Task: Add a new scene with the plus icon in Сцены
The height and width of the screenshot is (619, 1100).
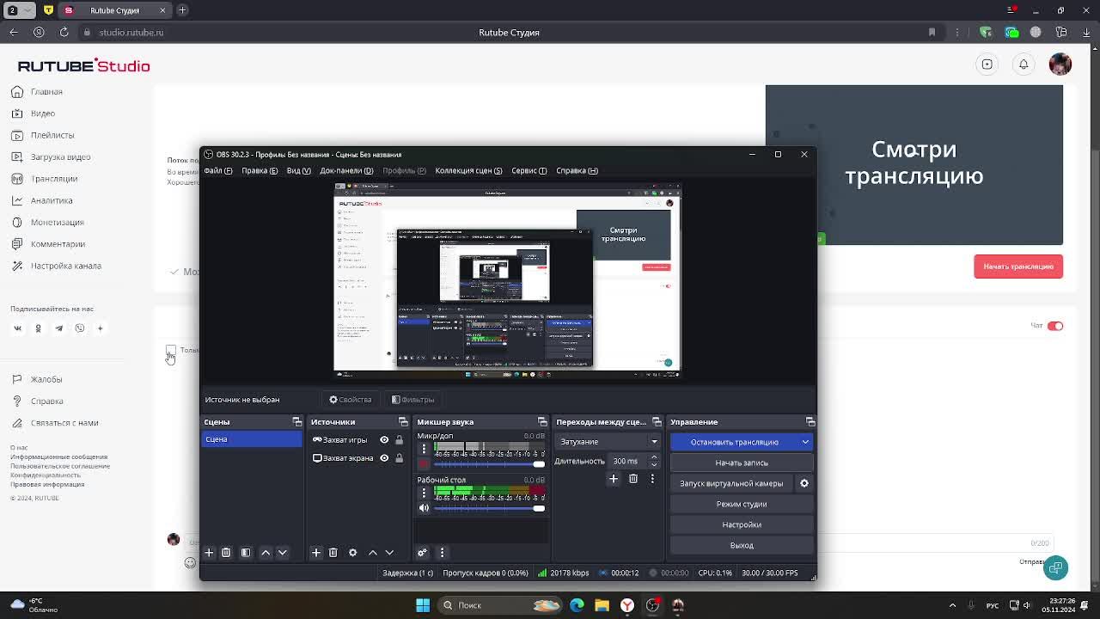Action: point(209,553)
